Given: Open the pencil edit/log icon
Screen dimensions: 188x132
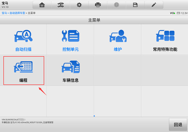Looking at the screenshot, I should click(154, 5).
